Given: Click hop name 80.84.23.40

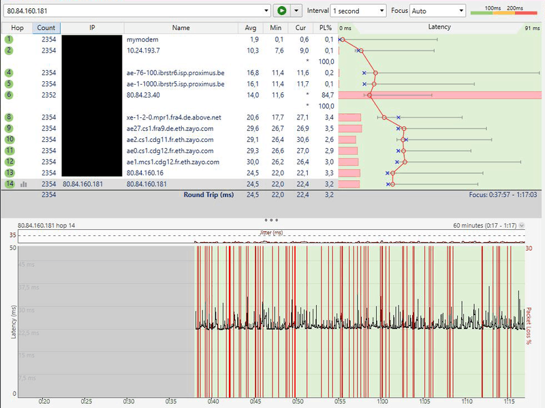Looking at the screenshot, I should (143, 95).
